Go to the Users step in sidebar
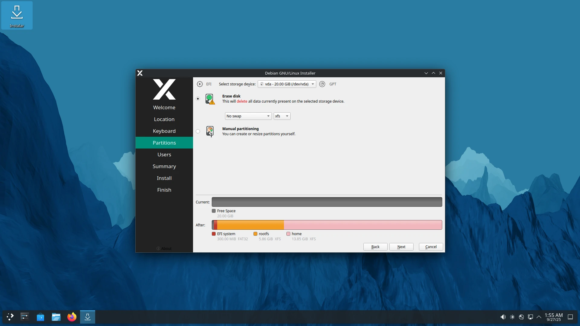 coord(164,155)
